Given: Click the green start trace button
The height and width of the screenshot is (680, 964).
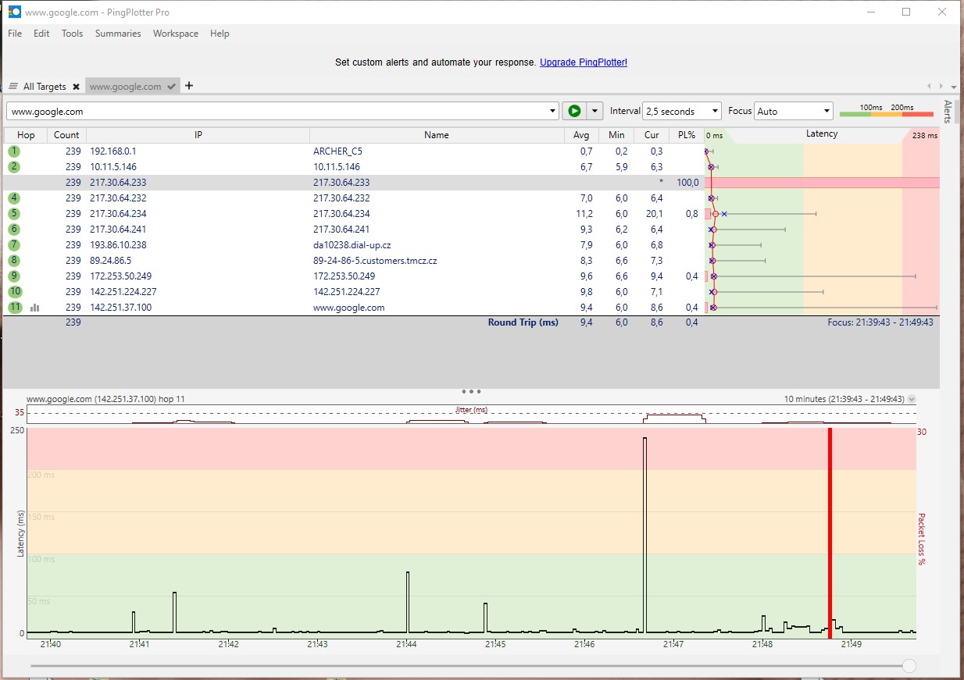Looking at the screenshot, I should click(574, 111).
